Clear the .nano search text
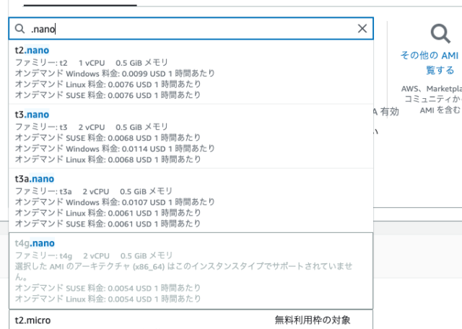Screen dimensions: 462x329 pyautogui.click(x=362, y=29)
